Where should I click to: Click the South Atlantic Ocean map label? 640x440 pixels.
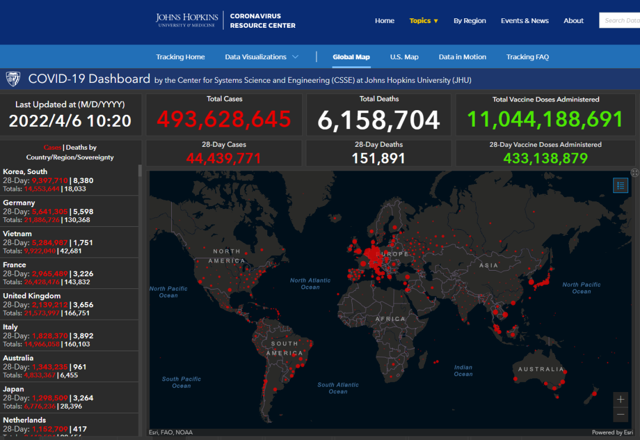(x=338, y=388)
